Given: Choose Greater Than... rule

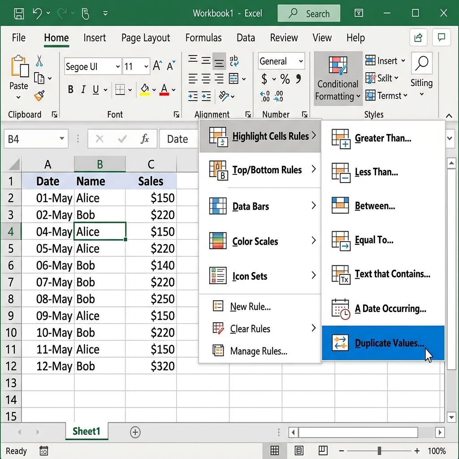Looking at the screenshot, I should (383, 138).
